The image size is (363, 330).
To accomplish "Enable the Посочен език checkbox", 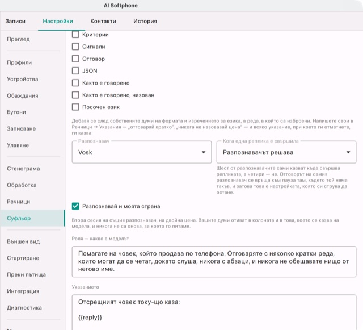I will 75,107.
